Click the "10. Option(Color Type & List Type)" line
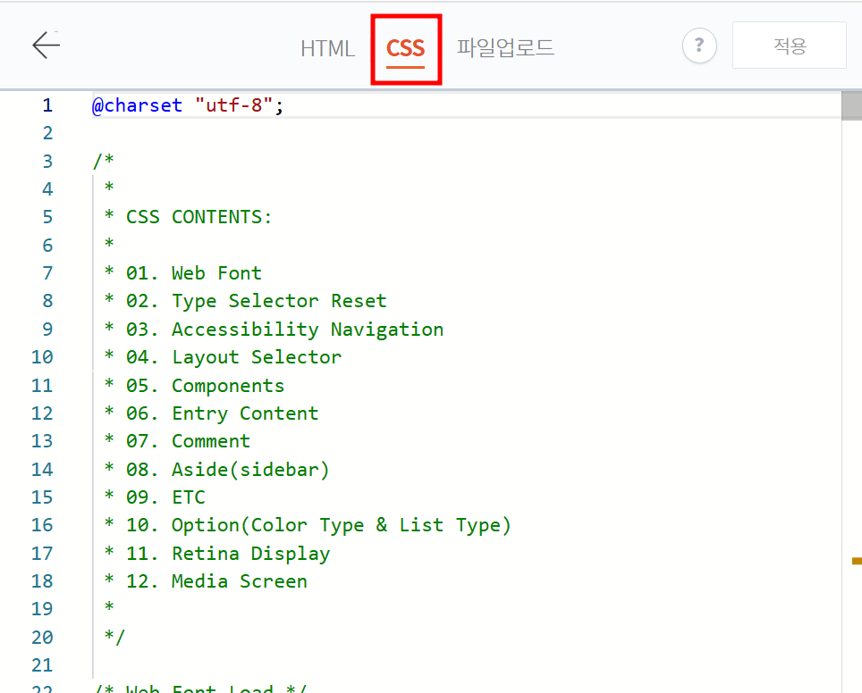This screenshot has height=693, width=862. coord(308,525)
